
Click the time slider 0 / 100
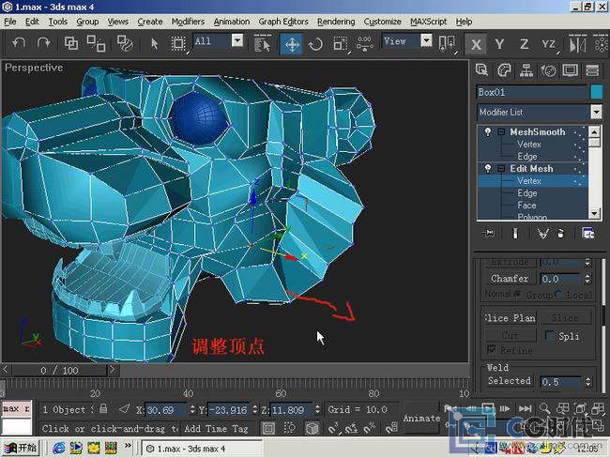pyautogui.click(x=59, y=370)
